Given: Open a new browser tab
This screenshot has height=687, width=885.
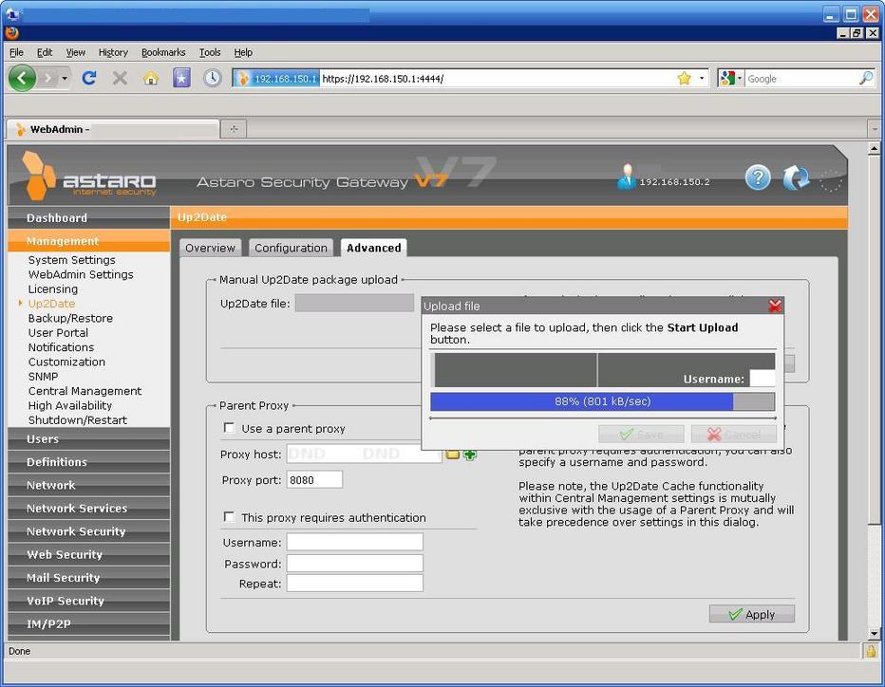Looking at the screenshot, I should pyautogui.click(x=233, y=129).
